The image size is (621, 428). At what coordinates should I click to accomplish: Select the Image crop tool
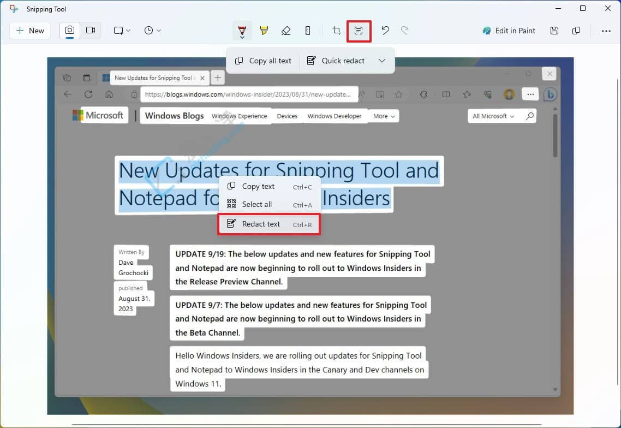(336, 31)
